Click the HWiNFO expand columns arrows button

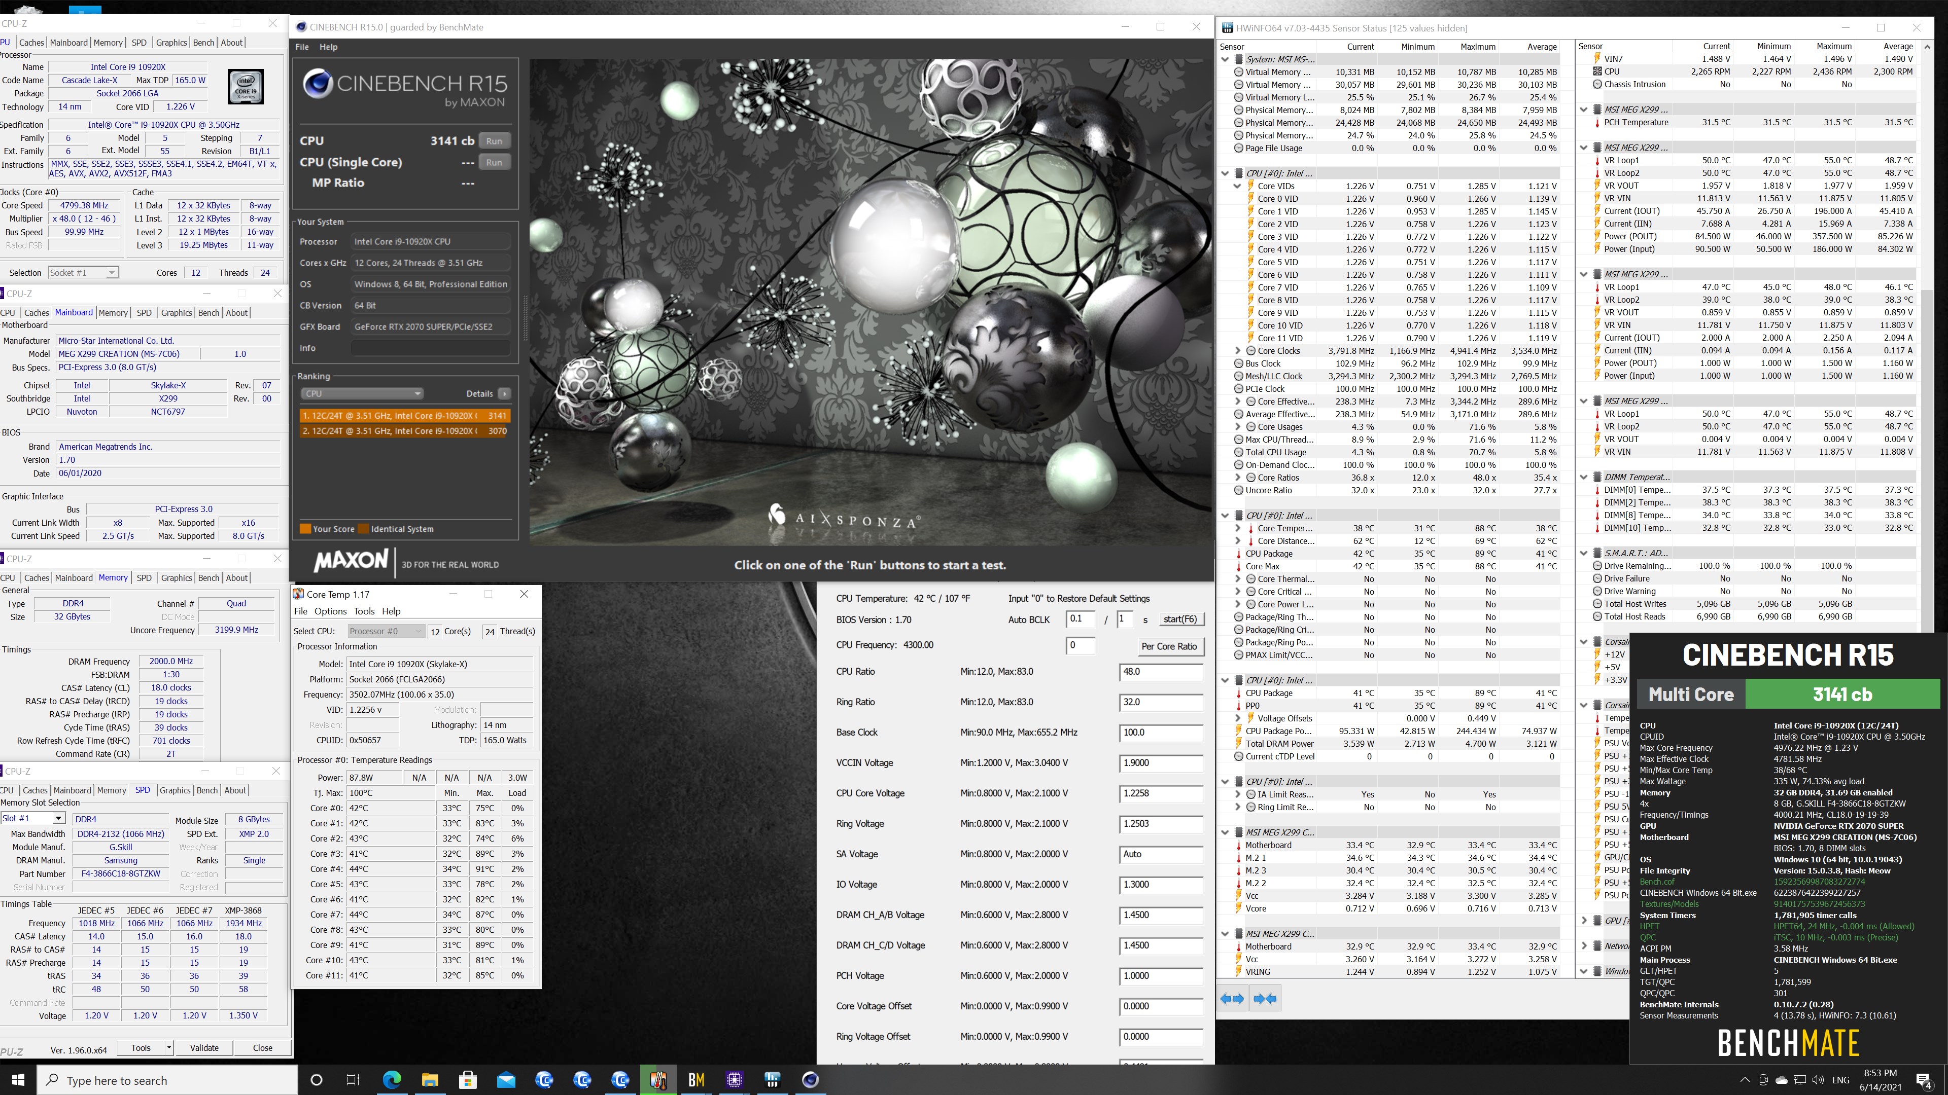[1232, 999]
